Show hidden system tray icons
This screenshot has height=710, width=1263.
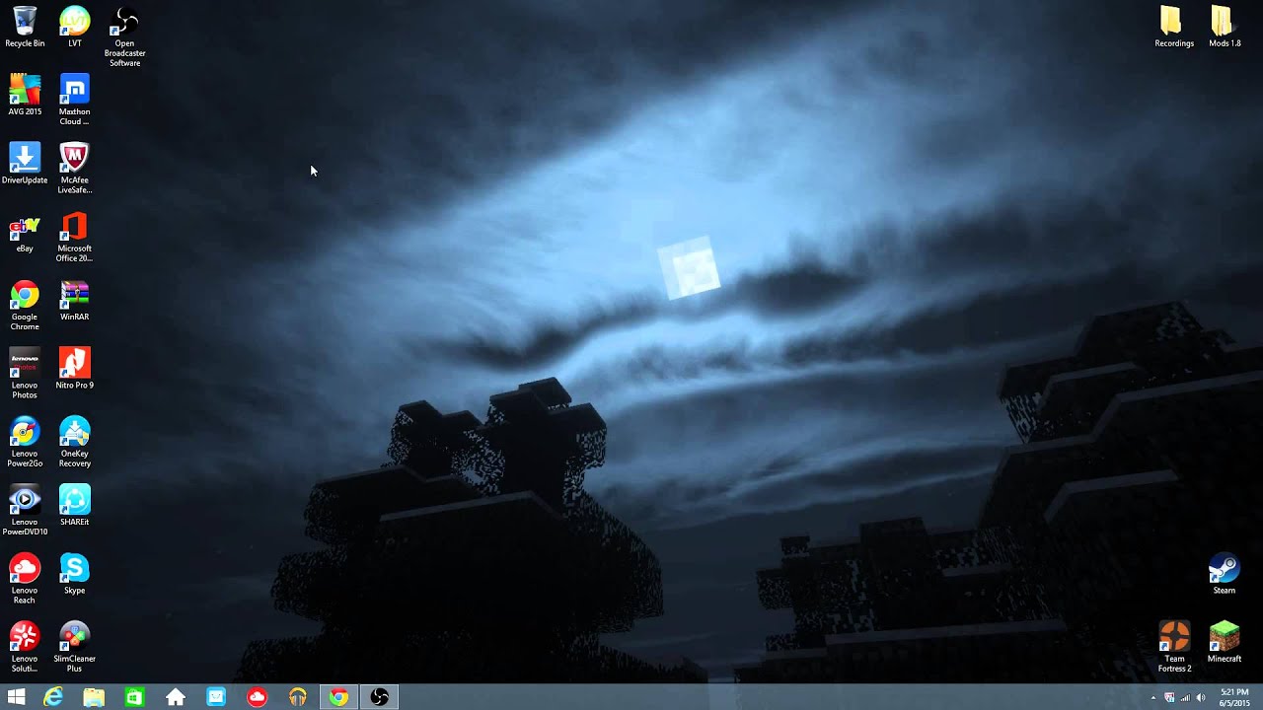tap(1153, 698)
